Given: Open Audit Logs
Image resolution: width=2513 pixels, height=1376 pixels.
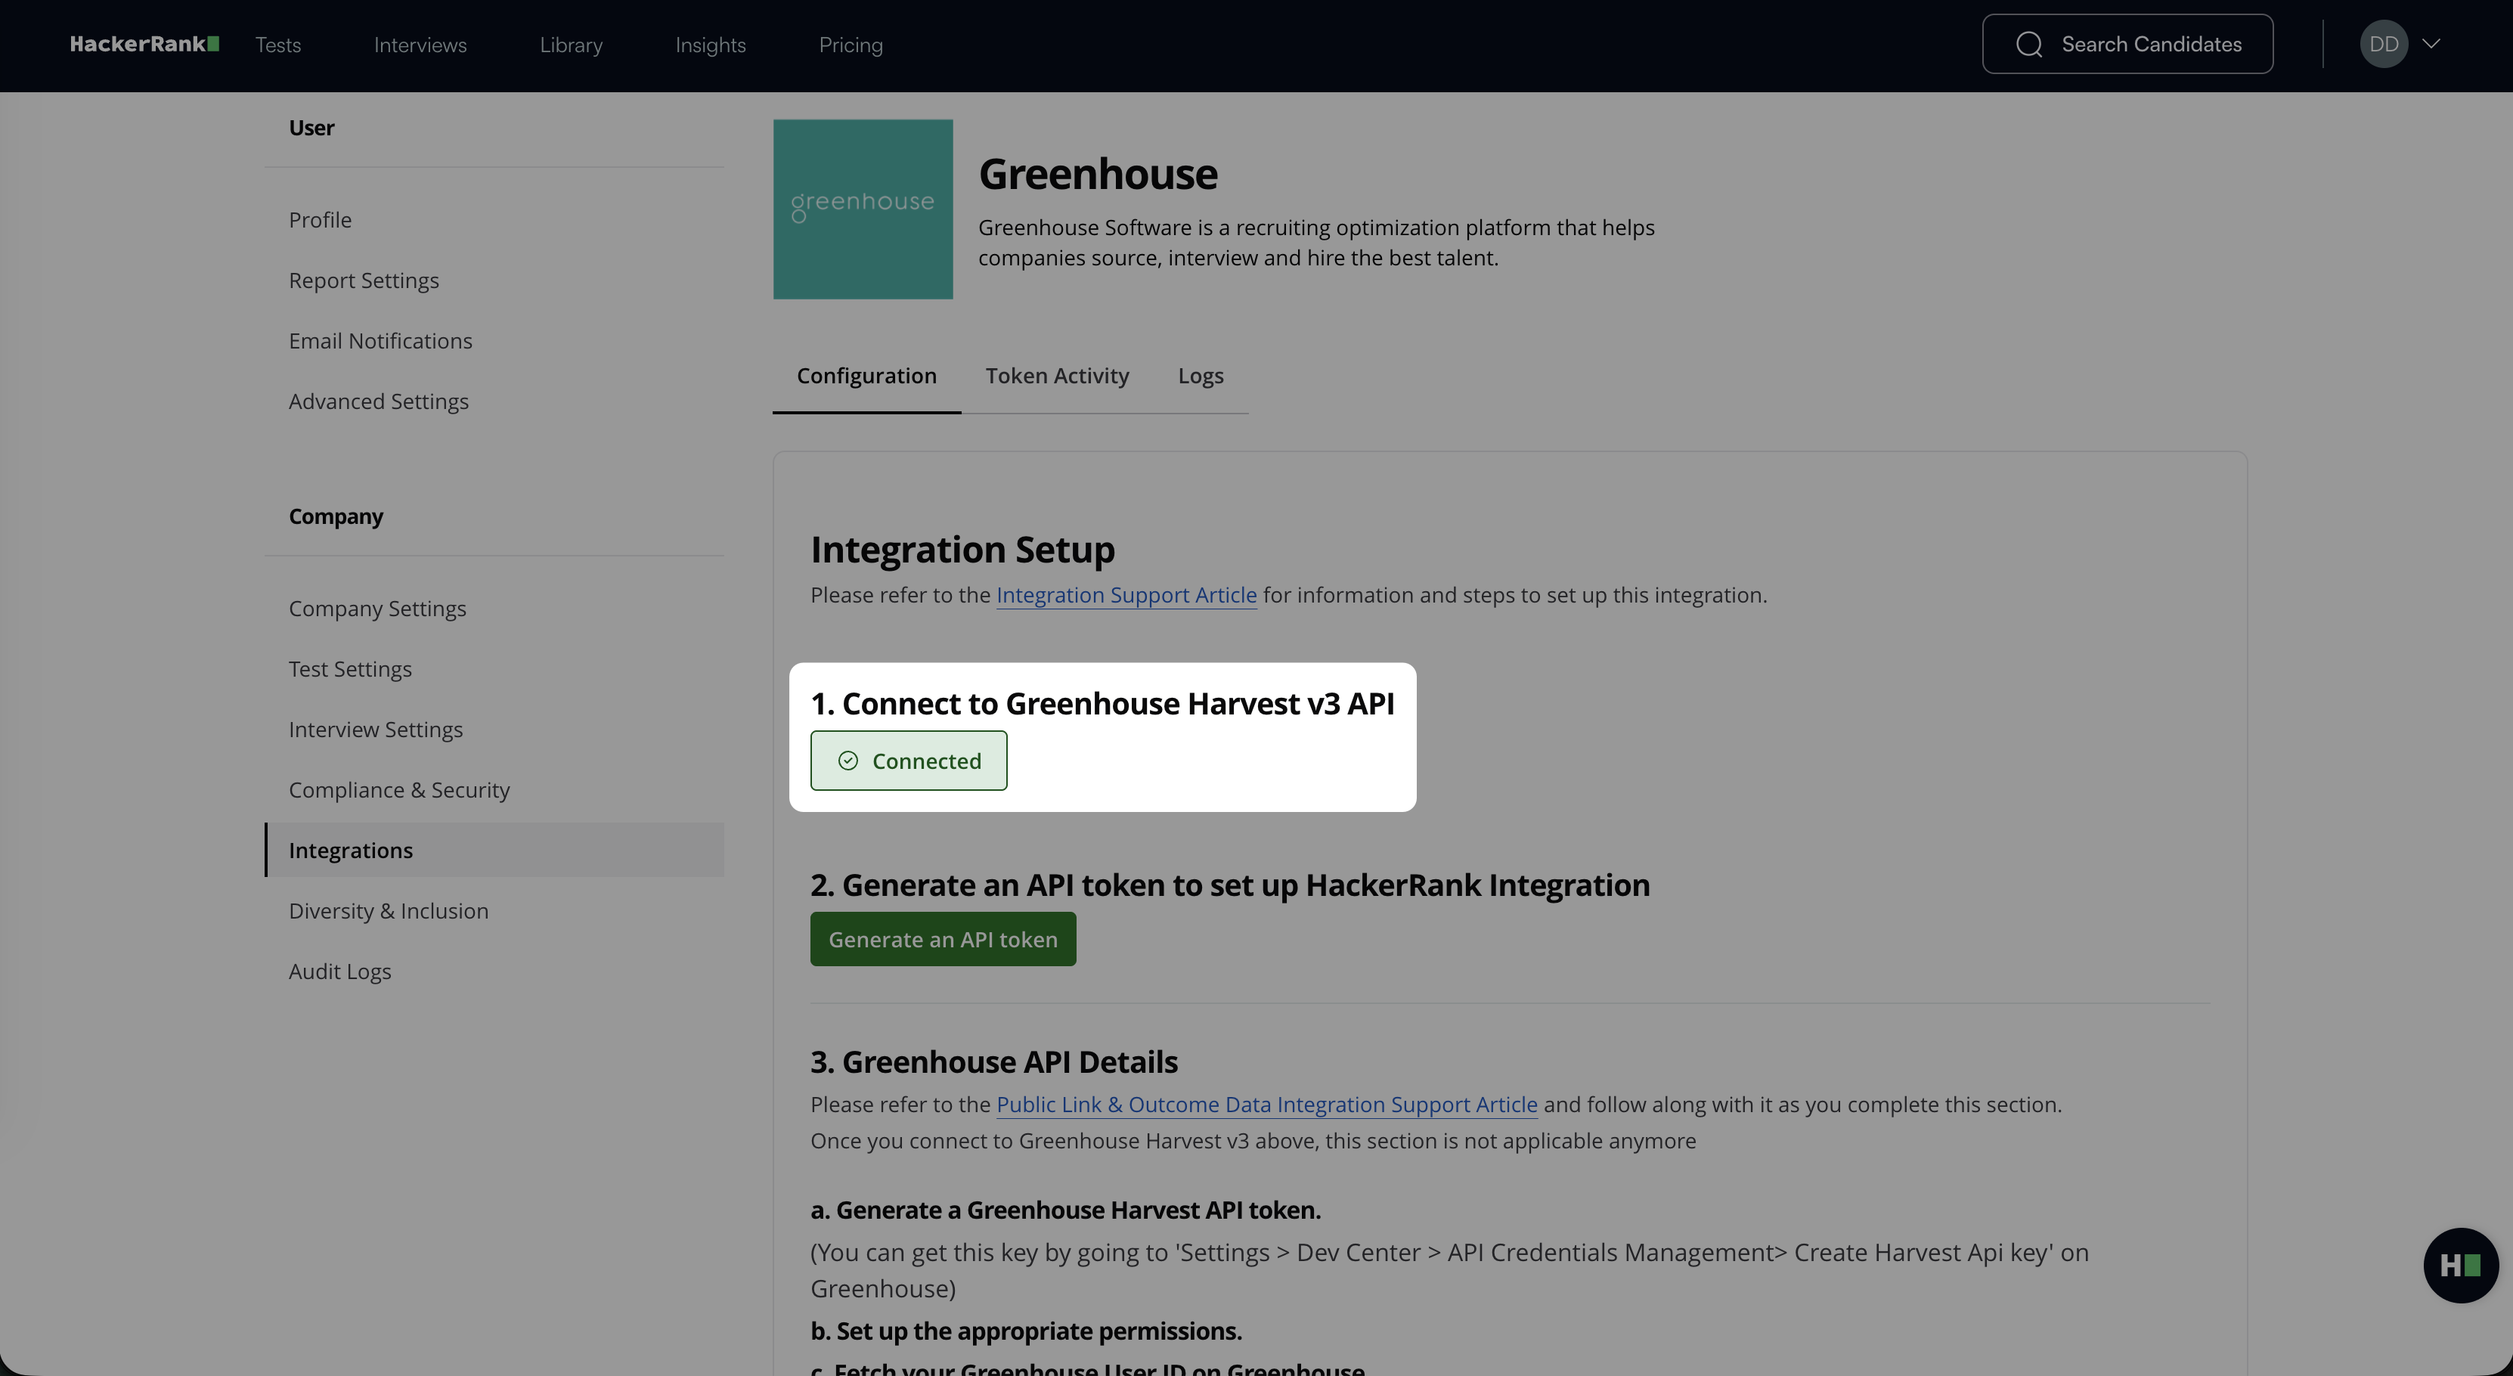Looking at the screenshot, I should coord(339,971).
